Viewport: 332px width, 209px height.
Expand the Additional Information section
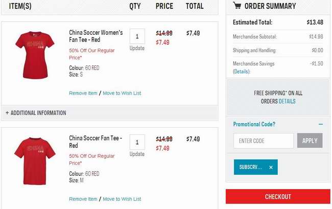tap(36, 113)
